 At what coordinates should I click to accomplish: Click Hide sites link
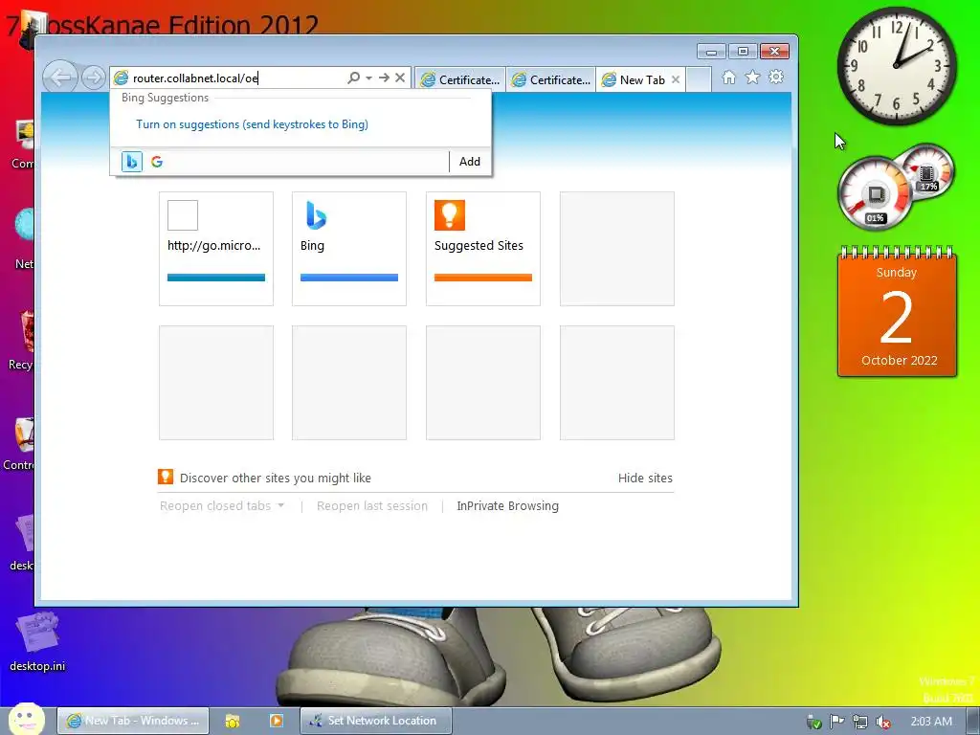[x=645, y=479]
